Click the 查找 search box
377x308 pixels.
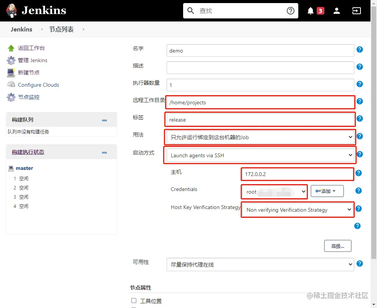pyautogui.click(x=240, y=11)
